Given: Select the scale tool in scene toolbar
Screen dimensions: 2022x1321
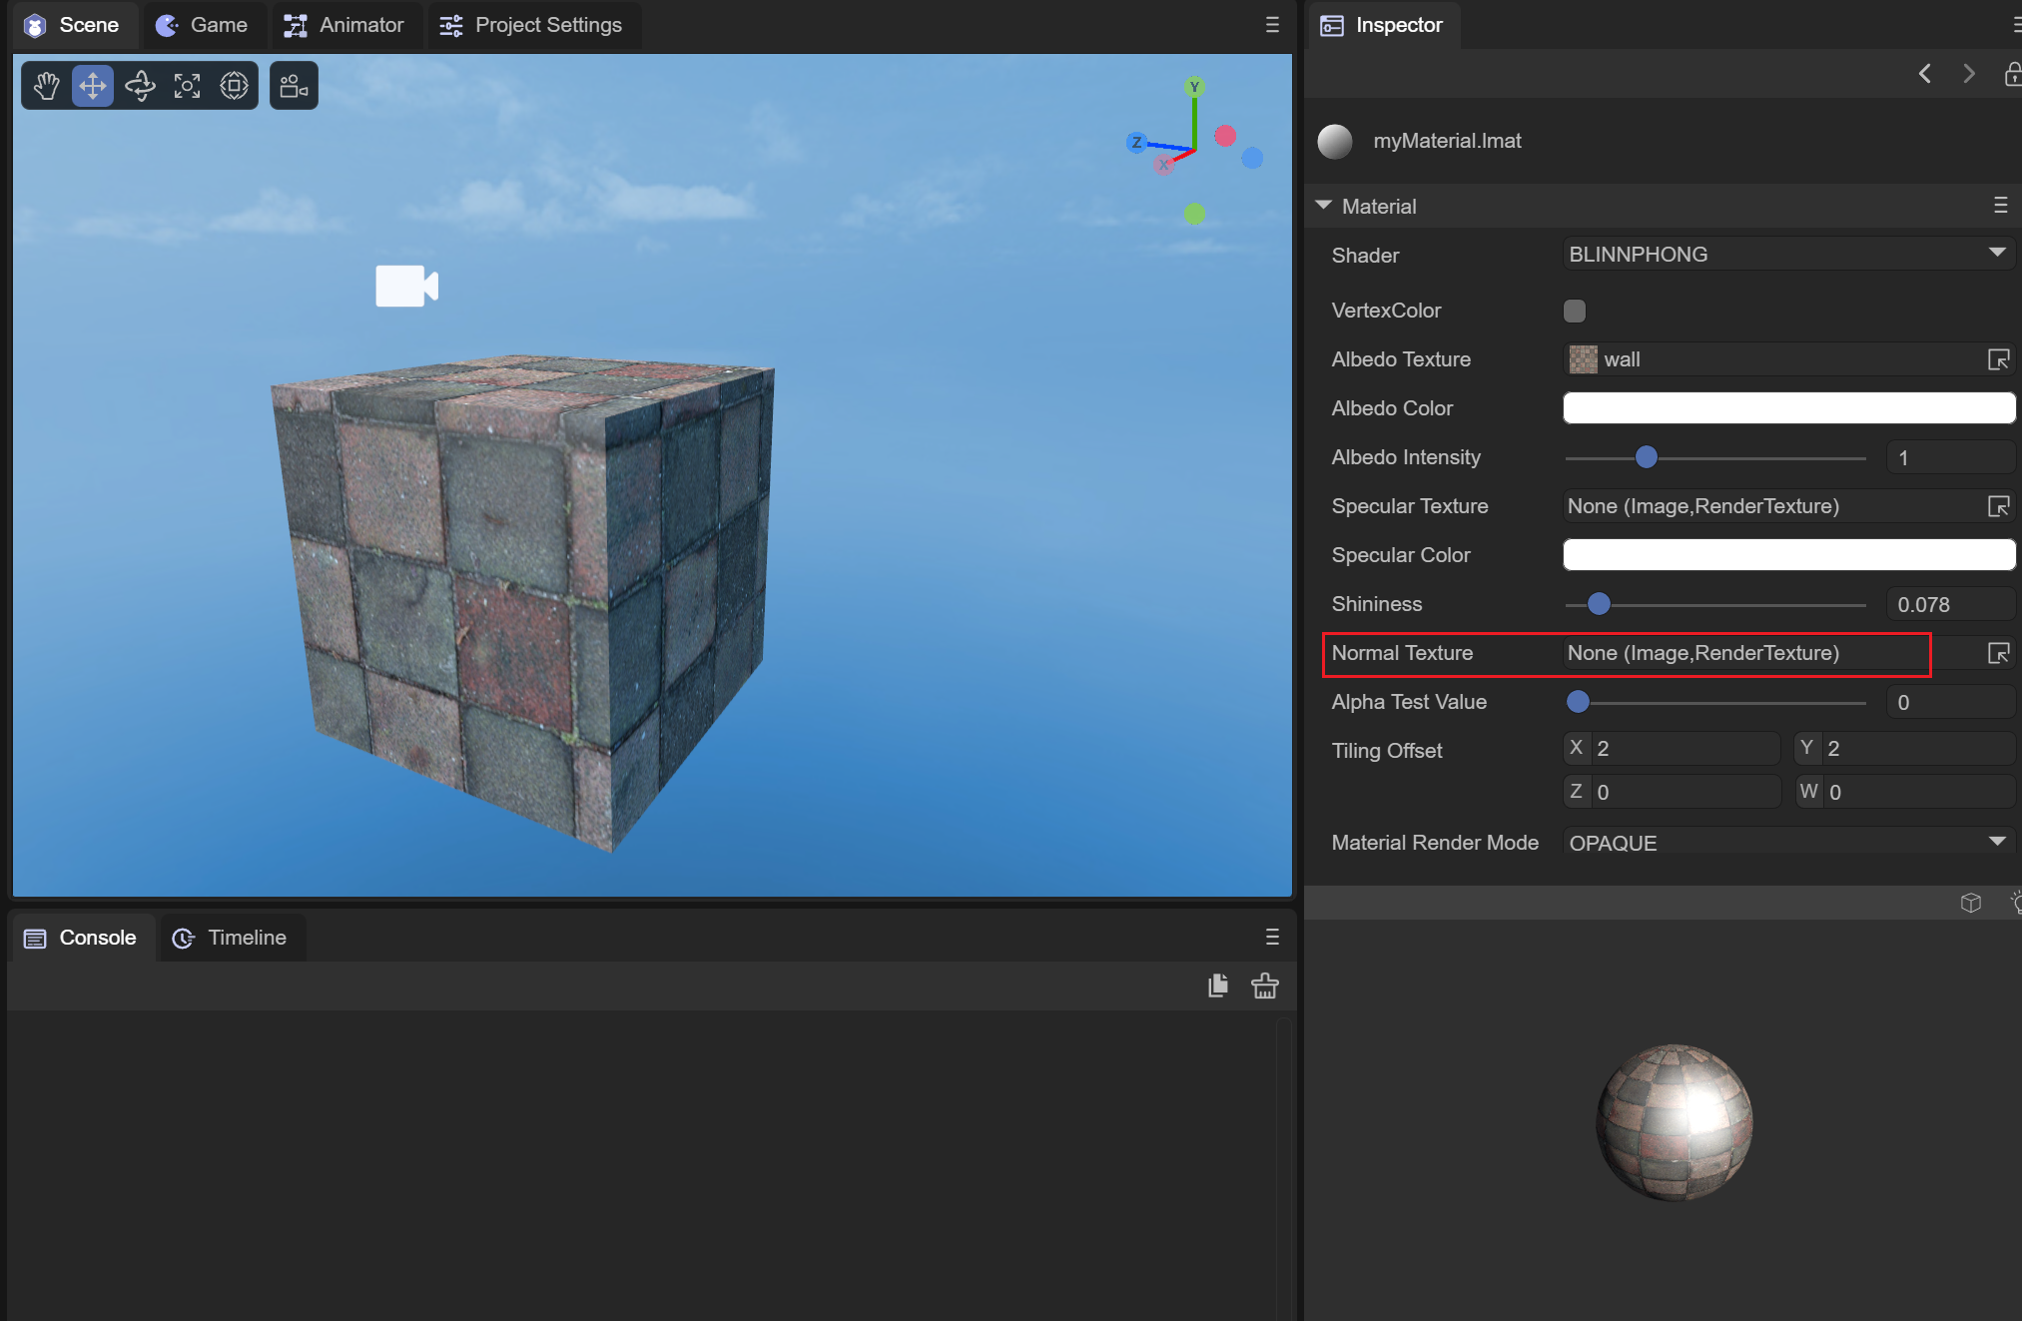Looking at the screenshot, I should pyautogui.click(x=187, y=86).
